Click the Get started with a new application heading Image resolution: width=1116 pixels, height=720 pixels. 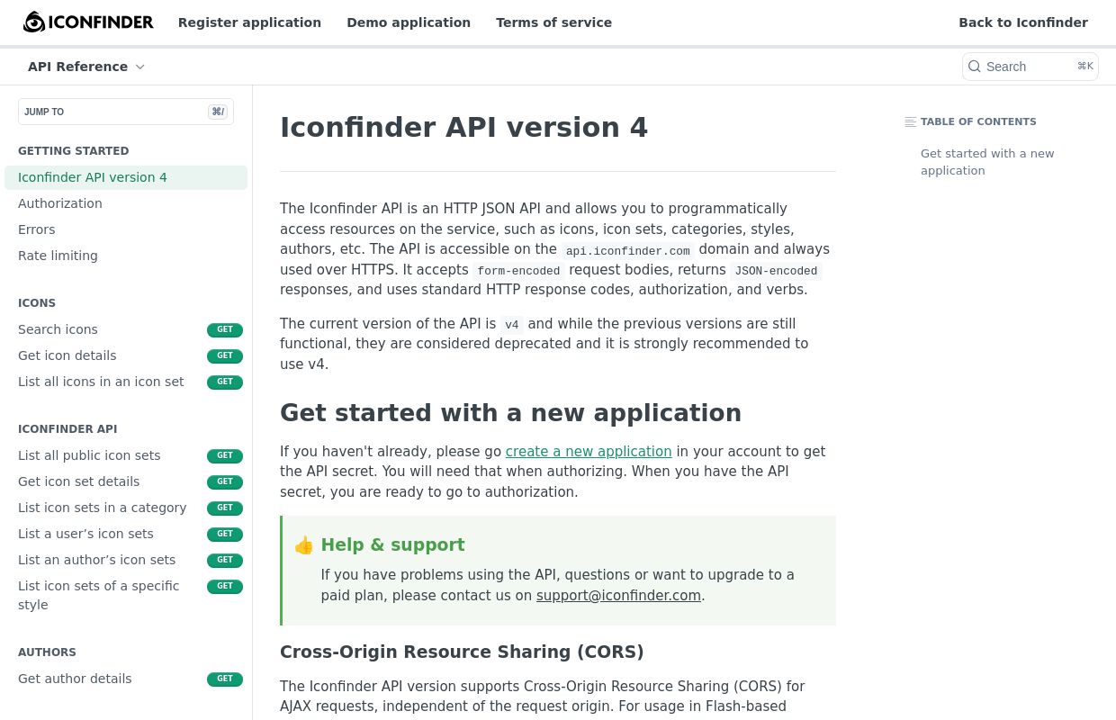[511, 413]
